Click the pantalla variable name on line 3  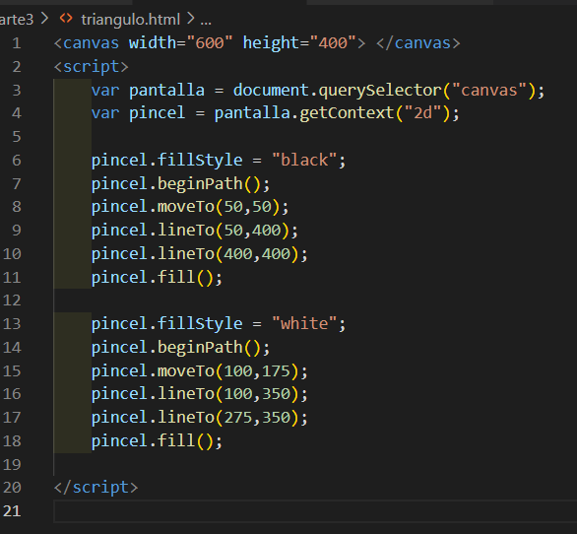166,91
